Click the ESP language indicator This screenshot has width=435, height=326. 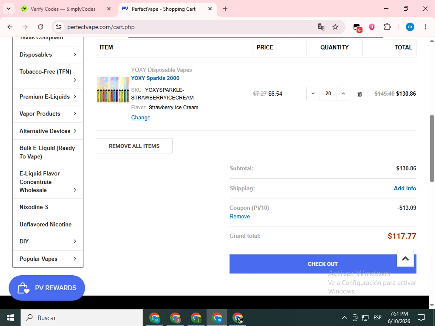pos(377,318)
